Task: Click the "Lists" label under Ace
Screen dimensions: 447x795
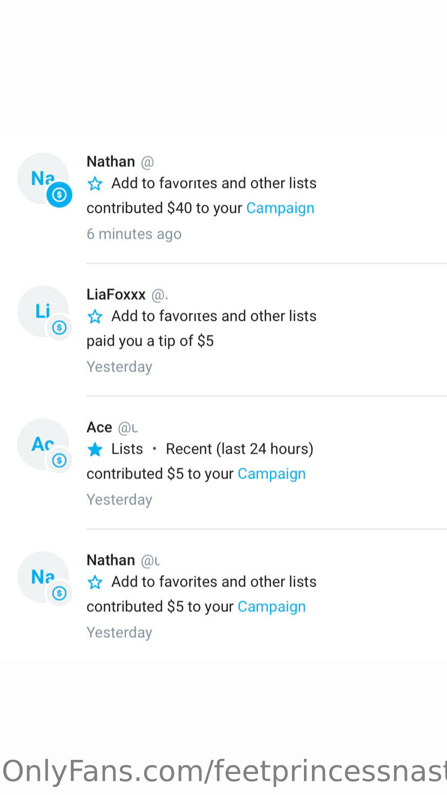Action: (127, 449)
